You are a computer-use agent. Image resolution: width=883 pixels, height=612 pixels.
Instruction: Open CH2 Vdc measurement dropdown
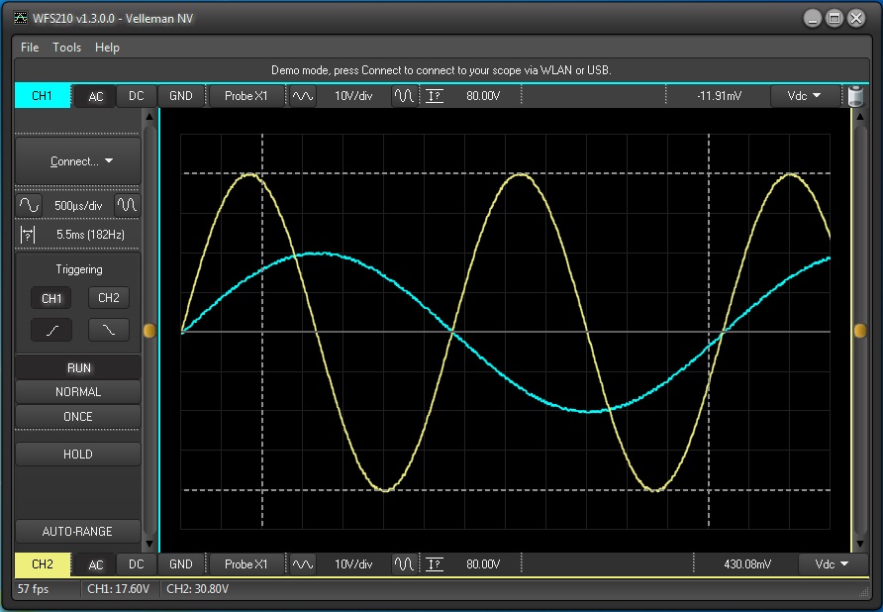coord(831,564)
